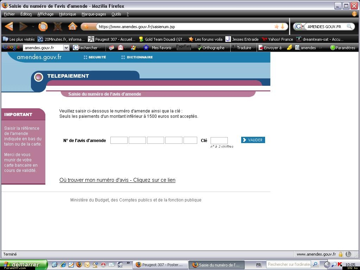Click the search magnifier in the search box
The image size is (360, 270).
pyautogui.click(x=349, y=26)
